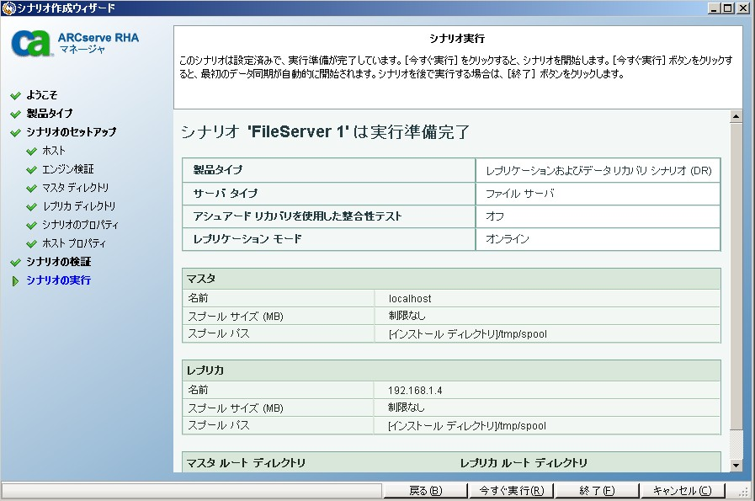The width and height of the screenshot is (755, 501).
Task: Maximize the シナリオ作成ウィザード window
Action: coord(727,8)
